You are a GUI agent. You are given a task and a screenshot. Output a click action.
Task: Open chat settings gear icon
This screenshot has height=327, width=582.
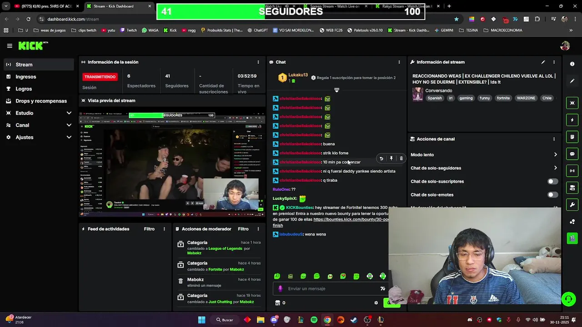(x=376, y=303)
